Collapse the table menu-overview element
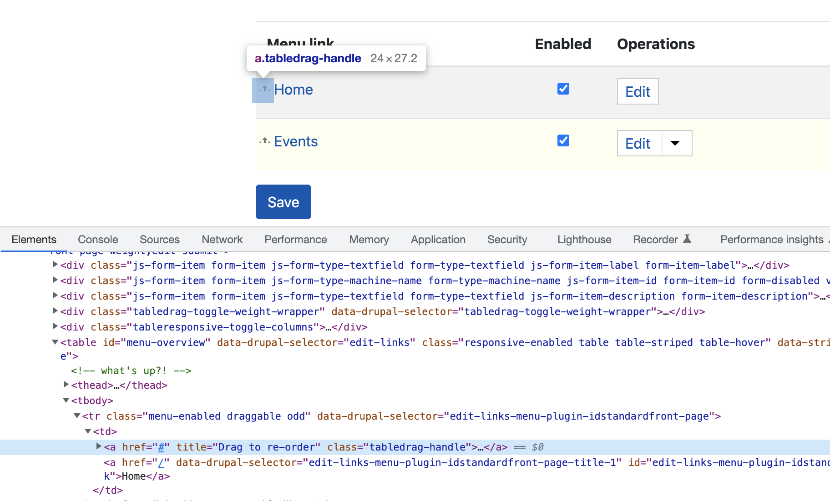The image size is (830, 501). [55, 342]
